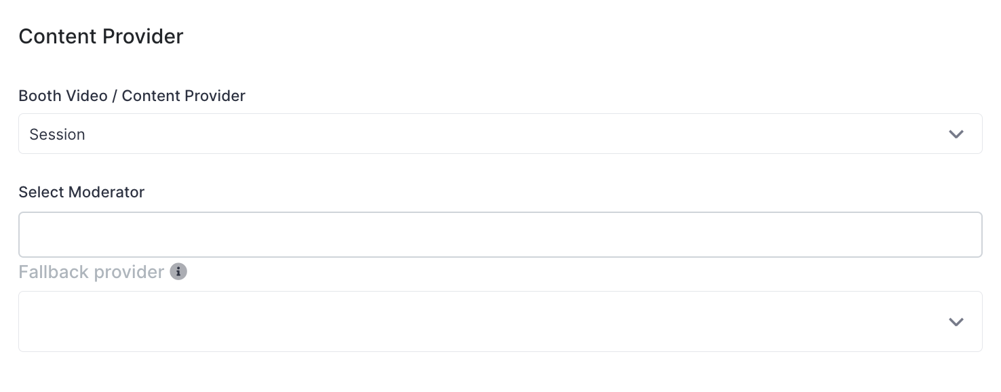Click the Session value text in the dropdown
This screenshot has width=1001, height=392.
(x=58, y=134)
